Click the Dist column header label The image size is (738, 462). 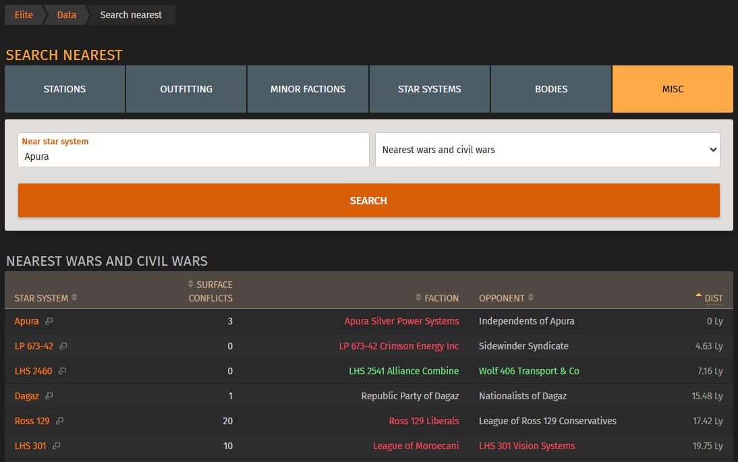click(714, 298)
